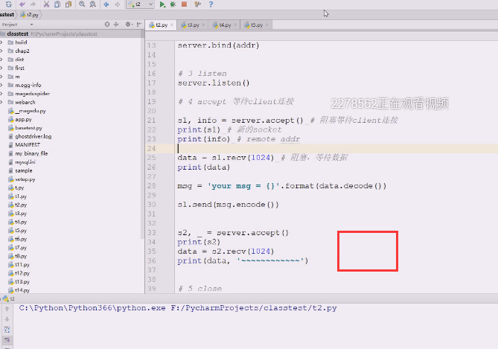Image resolution: width=498 pixels, height=349 pixels.
Task: Expand the m.egg-info folder
Action: click(x=1, y=85)
